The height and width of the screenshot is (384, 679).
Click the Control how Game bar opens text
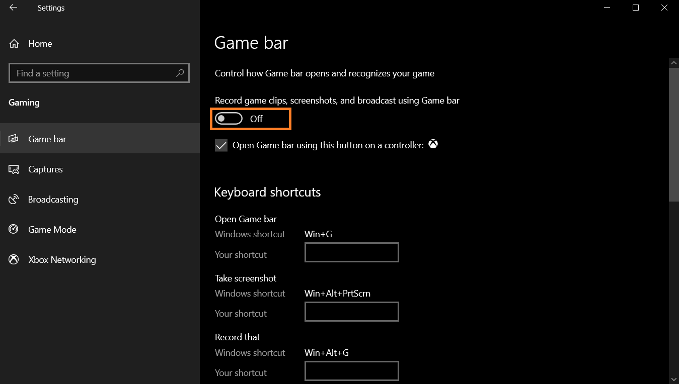coord(325,73)
